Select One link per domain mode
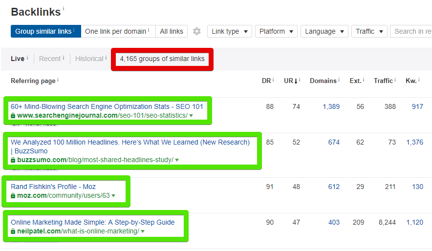 [118, 31]
